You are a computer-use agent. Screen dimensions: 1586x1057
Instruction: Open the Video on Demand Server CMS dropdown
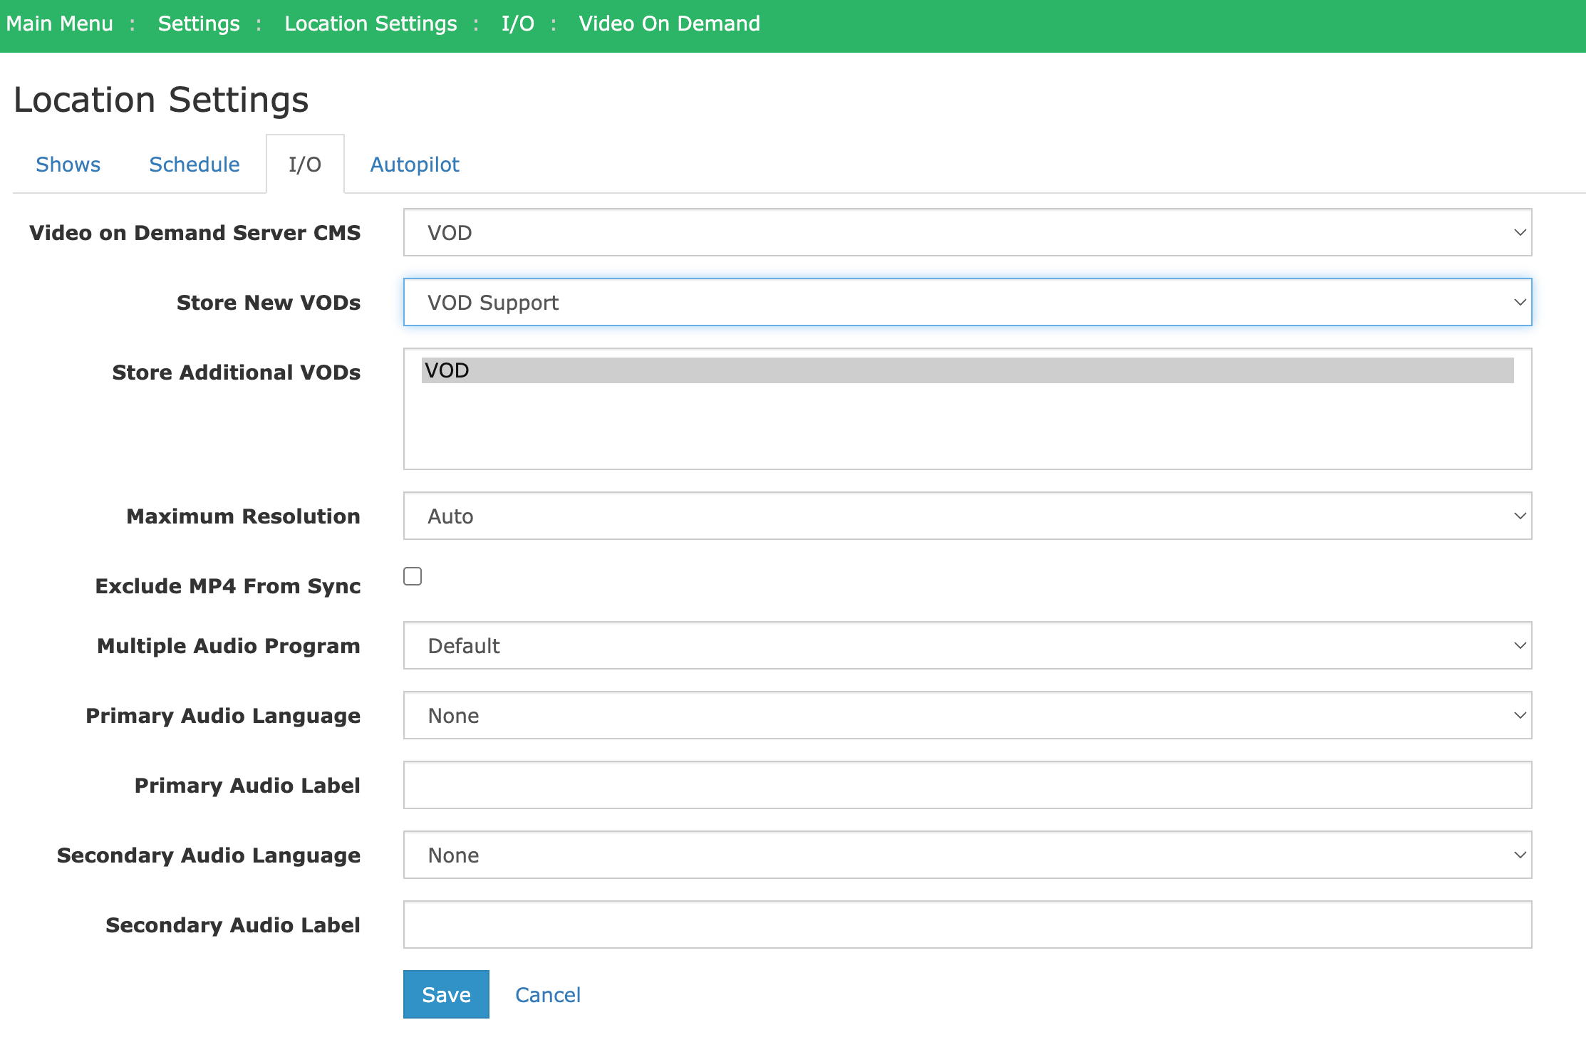[x=967, y=232]
